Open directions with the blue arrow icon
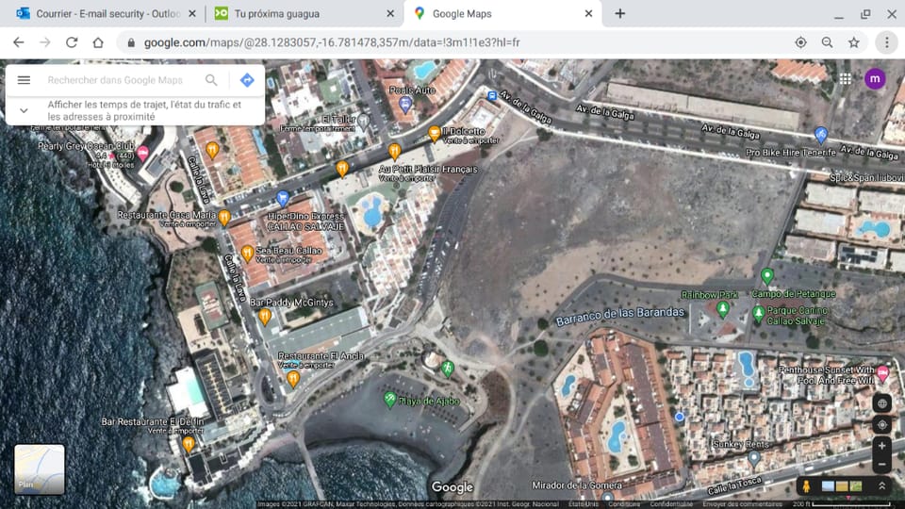Image resolution: width=905 pixels, height=509 pixels. click(x=247, y=80)
